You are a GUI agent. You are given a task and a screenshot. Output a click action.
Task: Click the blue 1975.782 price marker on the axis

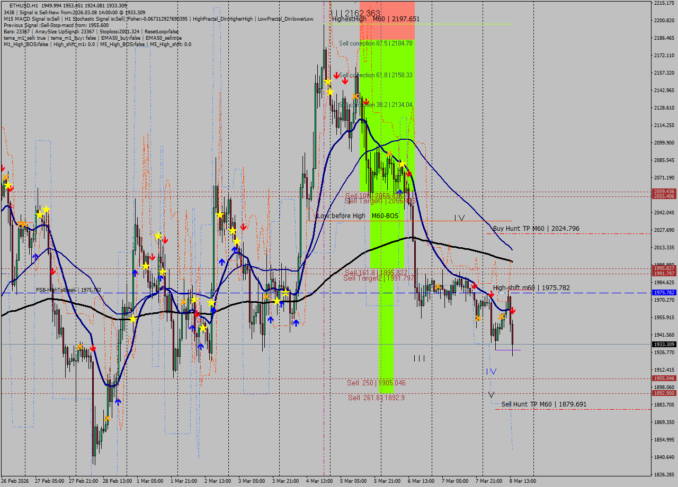[664, 292]
